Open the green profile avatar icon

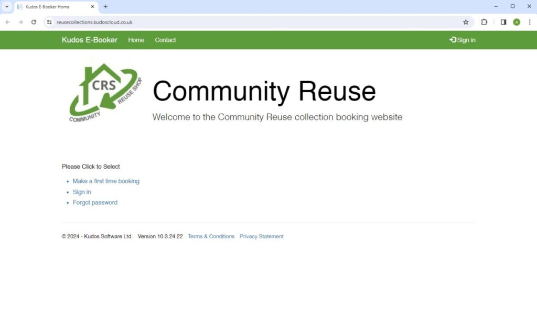517,22
